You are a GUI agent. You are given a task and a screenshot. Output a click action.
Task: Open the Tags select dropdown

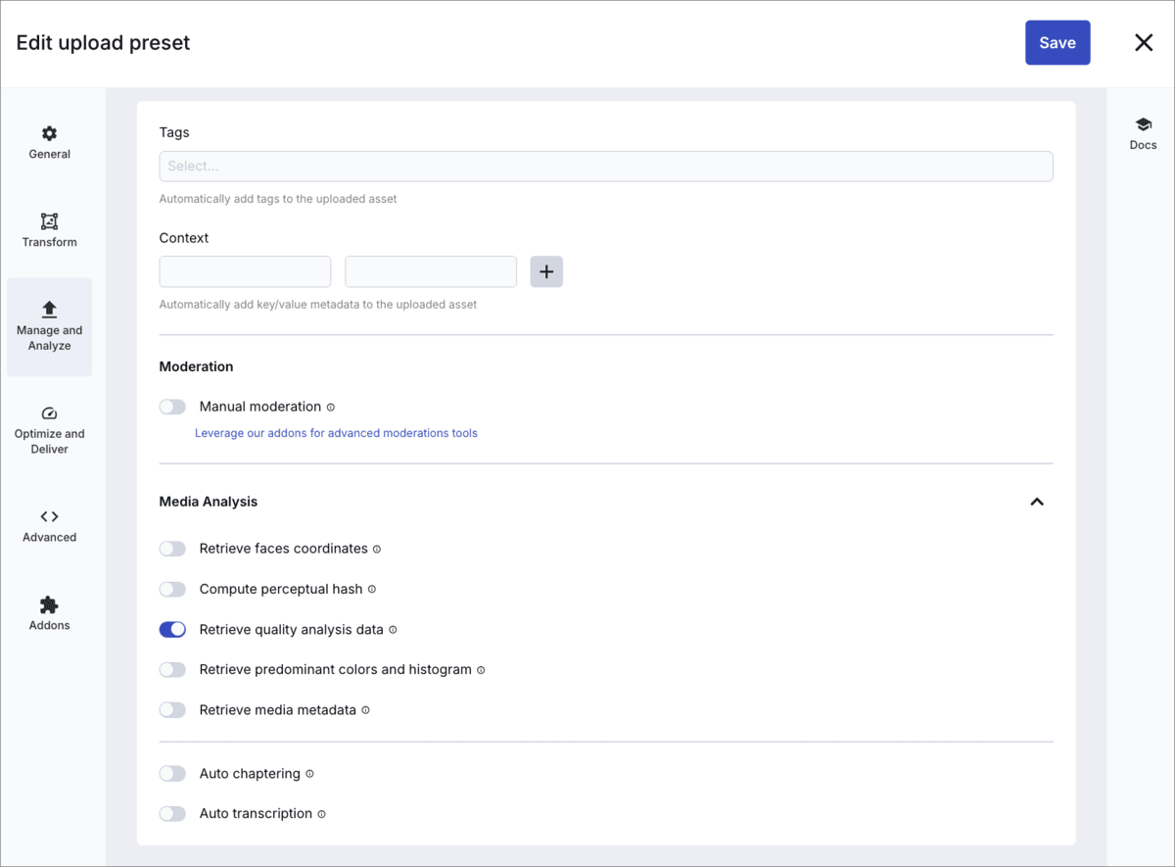606,167
